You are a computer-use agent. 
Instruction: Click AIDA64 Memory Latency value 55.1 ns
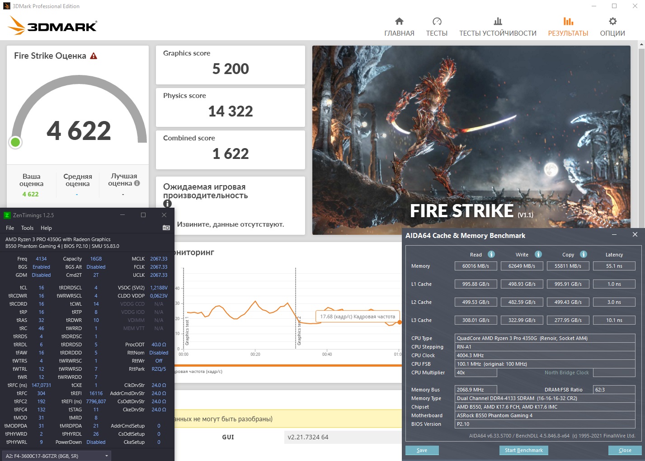(614, 266)
